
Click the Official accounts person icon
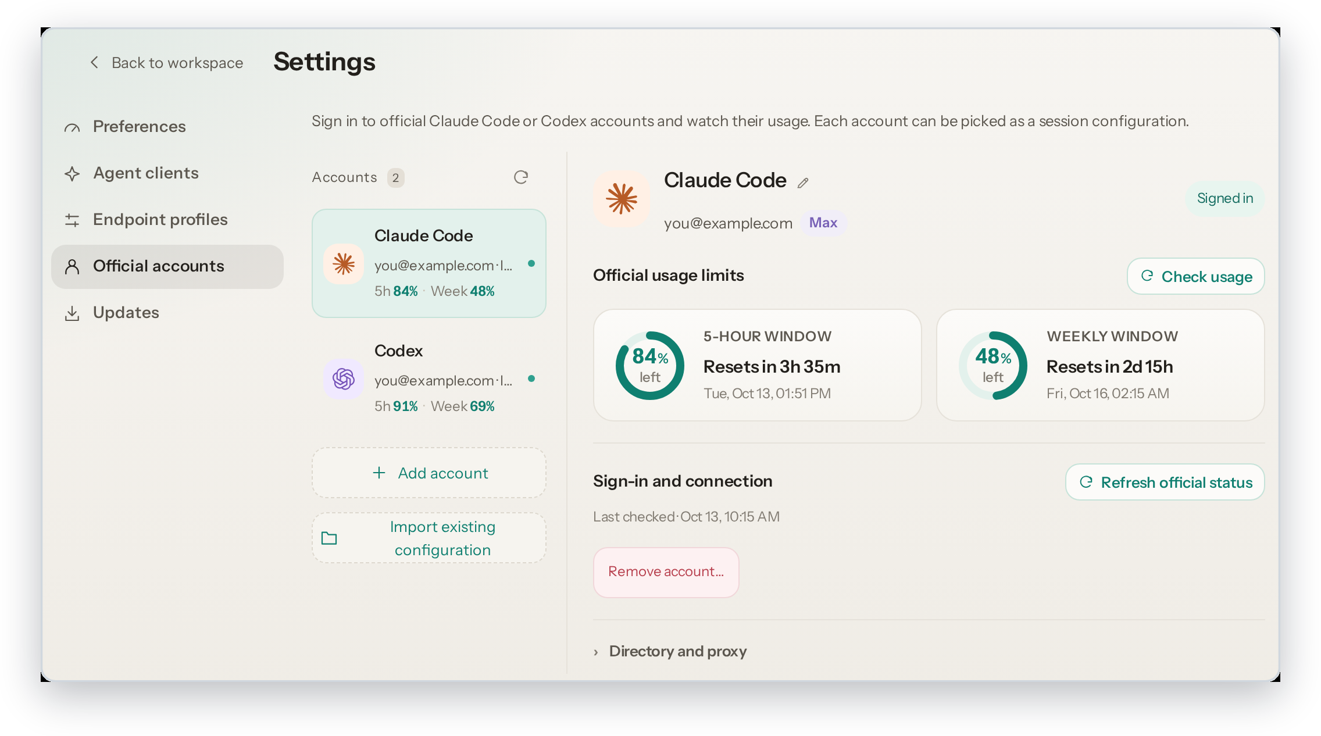pos(72,266)
